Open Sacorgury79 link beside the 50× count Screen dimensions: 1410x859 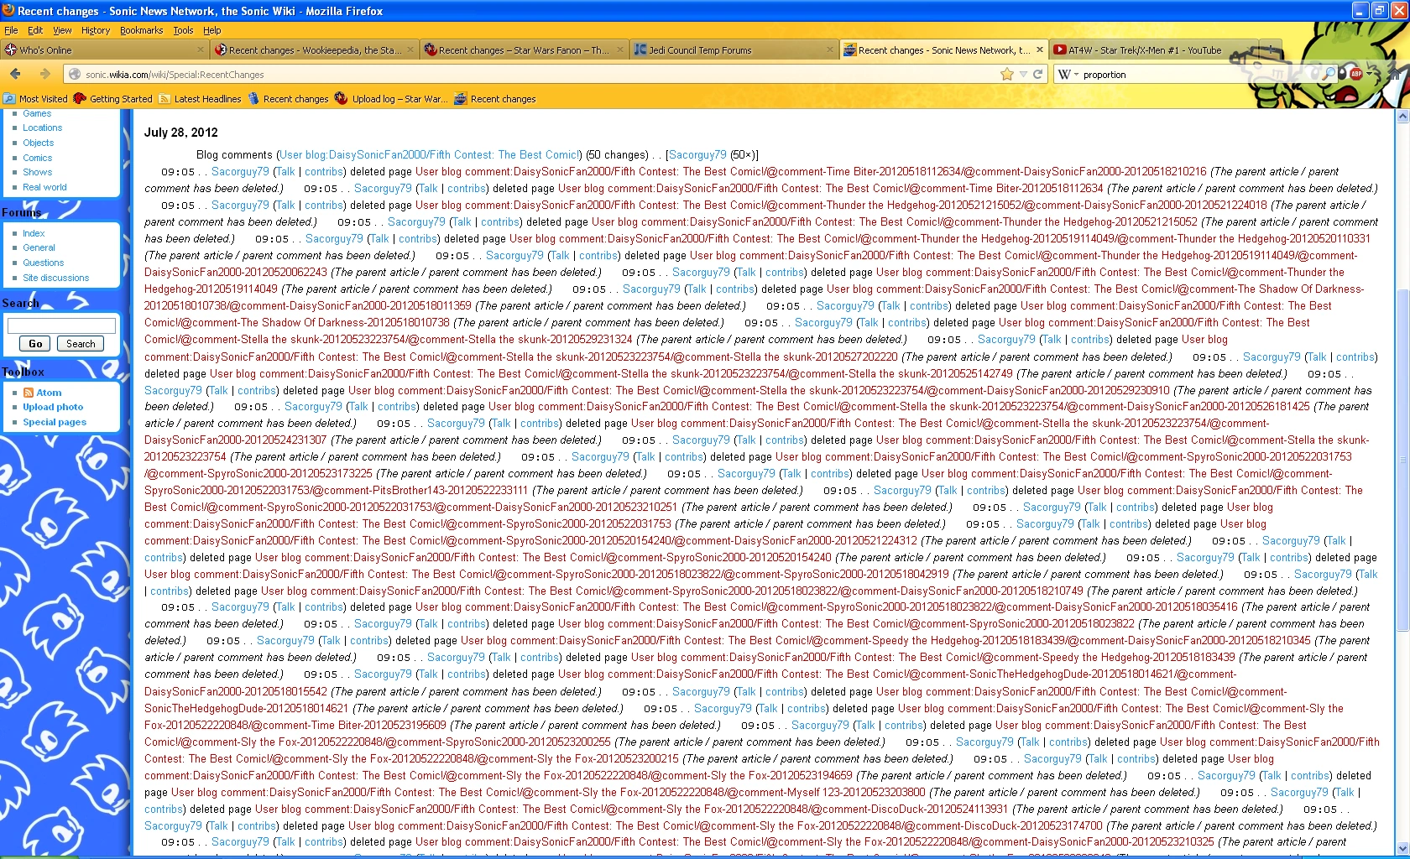pyautogui.click(x=697, y=154)
